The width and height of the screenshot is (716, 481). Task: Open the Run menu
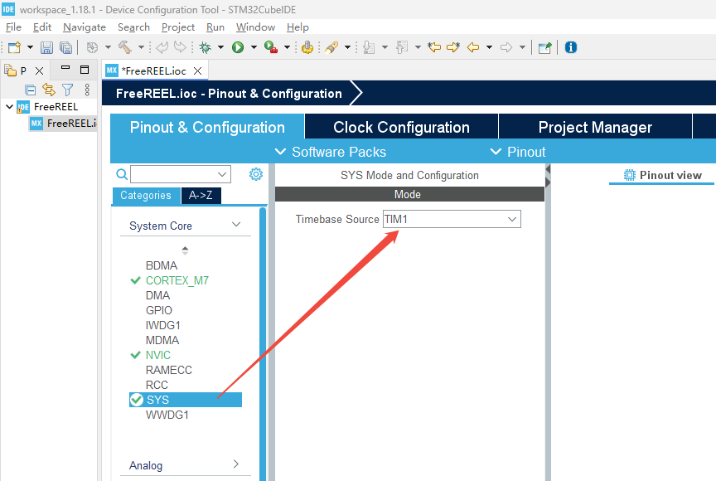[215, 27]
